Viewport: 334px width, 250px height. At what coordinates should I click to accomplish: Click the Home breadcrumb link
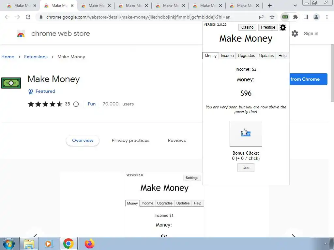(x=8, y=57)
